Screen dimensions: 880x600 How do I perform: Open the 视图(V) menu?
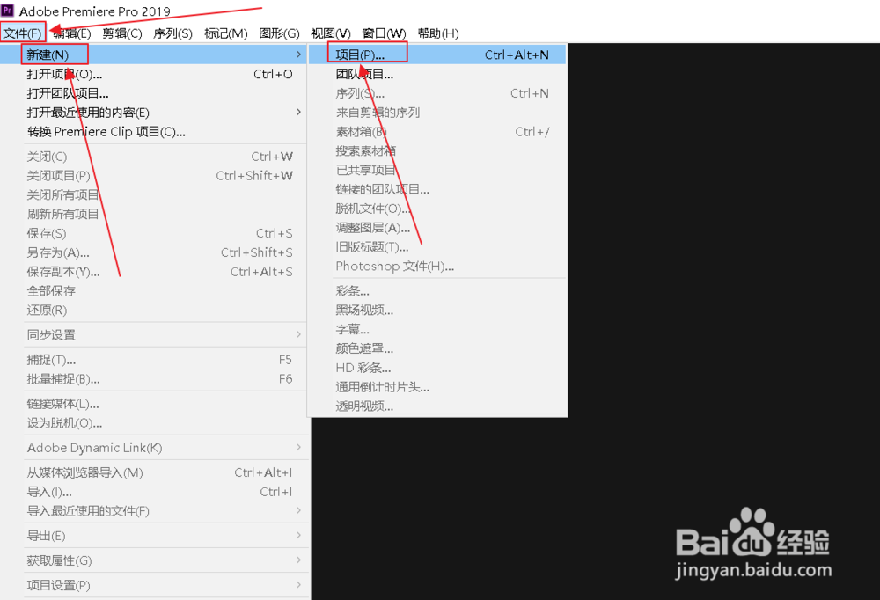[331, 33]
